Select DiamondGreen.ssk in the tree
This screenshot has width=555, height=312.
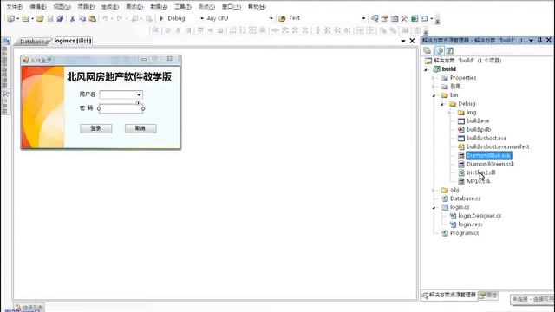[x=490, y=164]
